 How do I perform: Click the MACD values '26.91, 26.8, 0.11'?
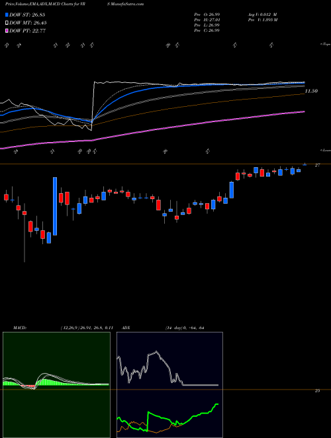[95, 328]
